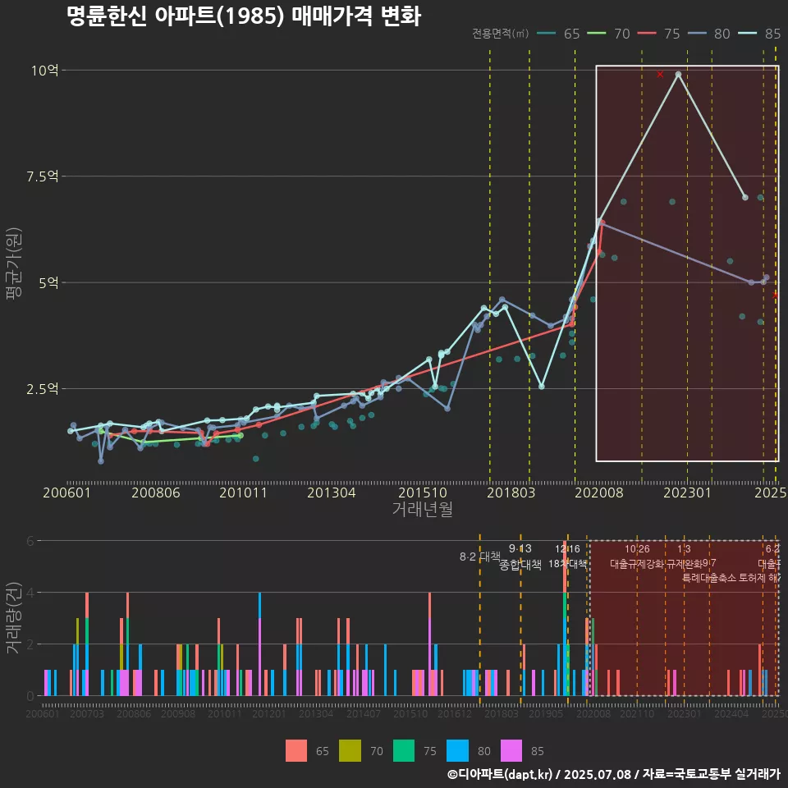Viewport: 788px width, 788px height.
Task: Click the 10억 y-axis label
Action: pyautogui.click(x=44, y=71)
